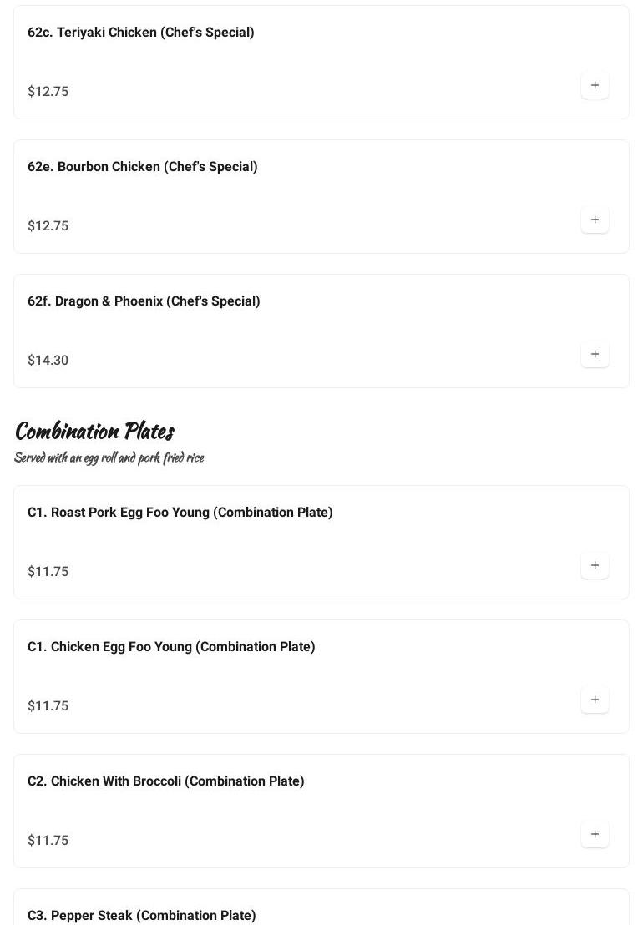
Task: Open 62c. Teriyaki Chicken item title
Action: point(141,33)
